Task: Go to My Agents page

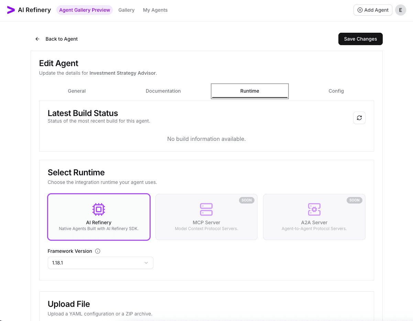Action: coord(155,10)
